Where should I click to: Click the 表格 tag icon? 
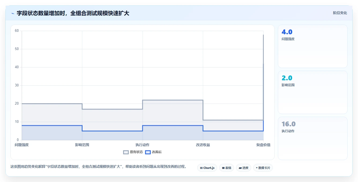tap(223, 168)
